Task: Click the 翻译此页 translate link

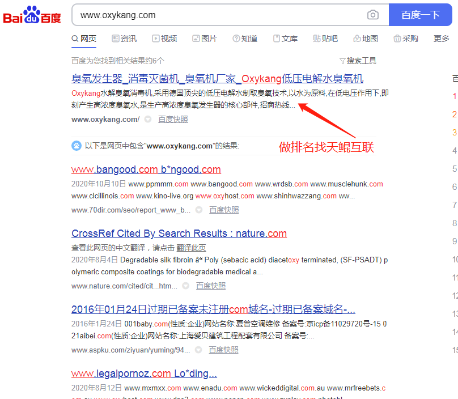Action: 192,248
